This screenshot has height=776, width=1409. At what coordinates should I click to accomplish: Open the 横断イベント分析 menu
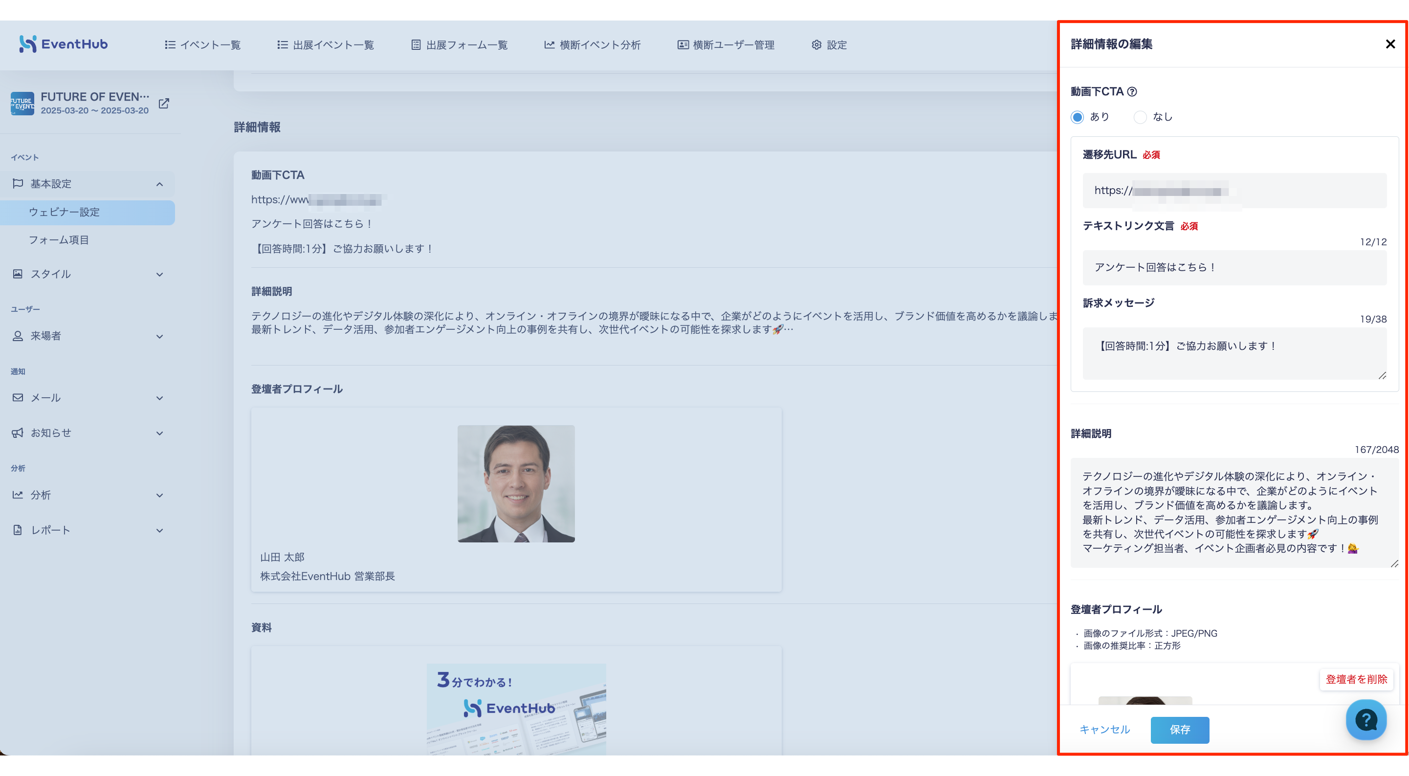[x=593, y=45]
